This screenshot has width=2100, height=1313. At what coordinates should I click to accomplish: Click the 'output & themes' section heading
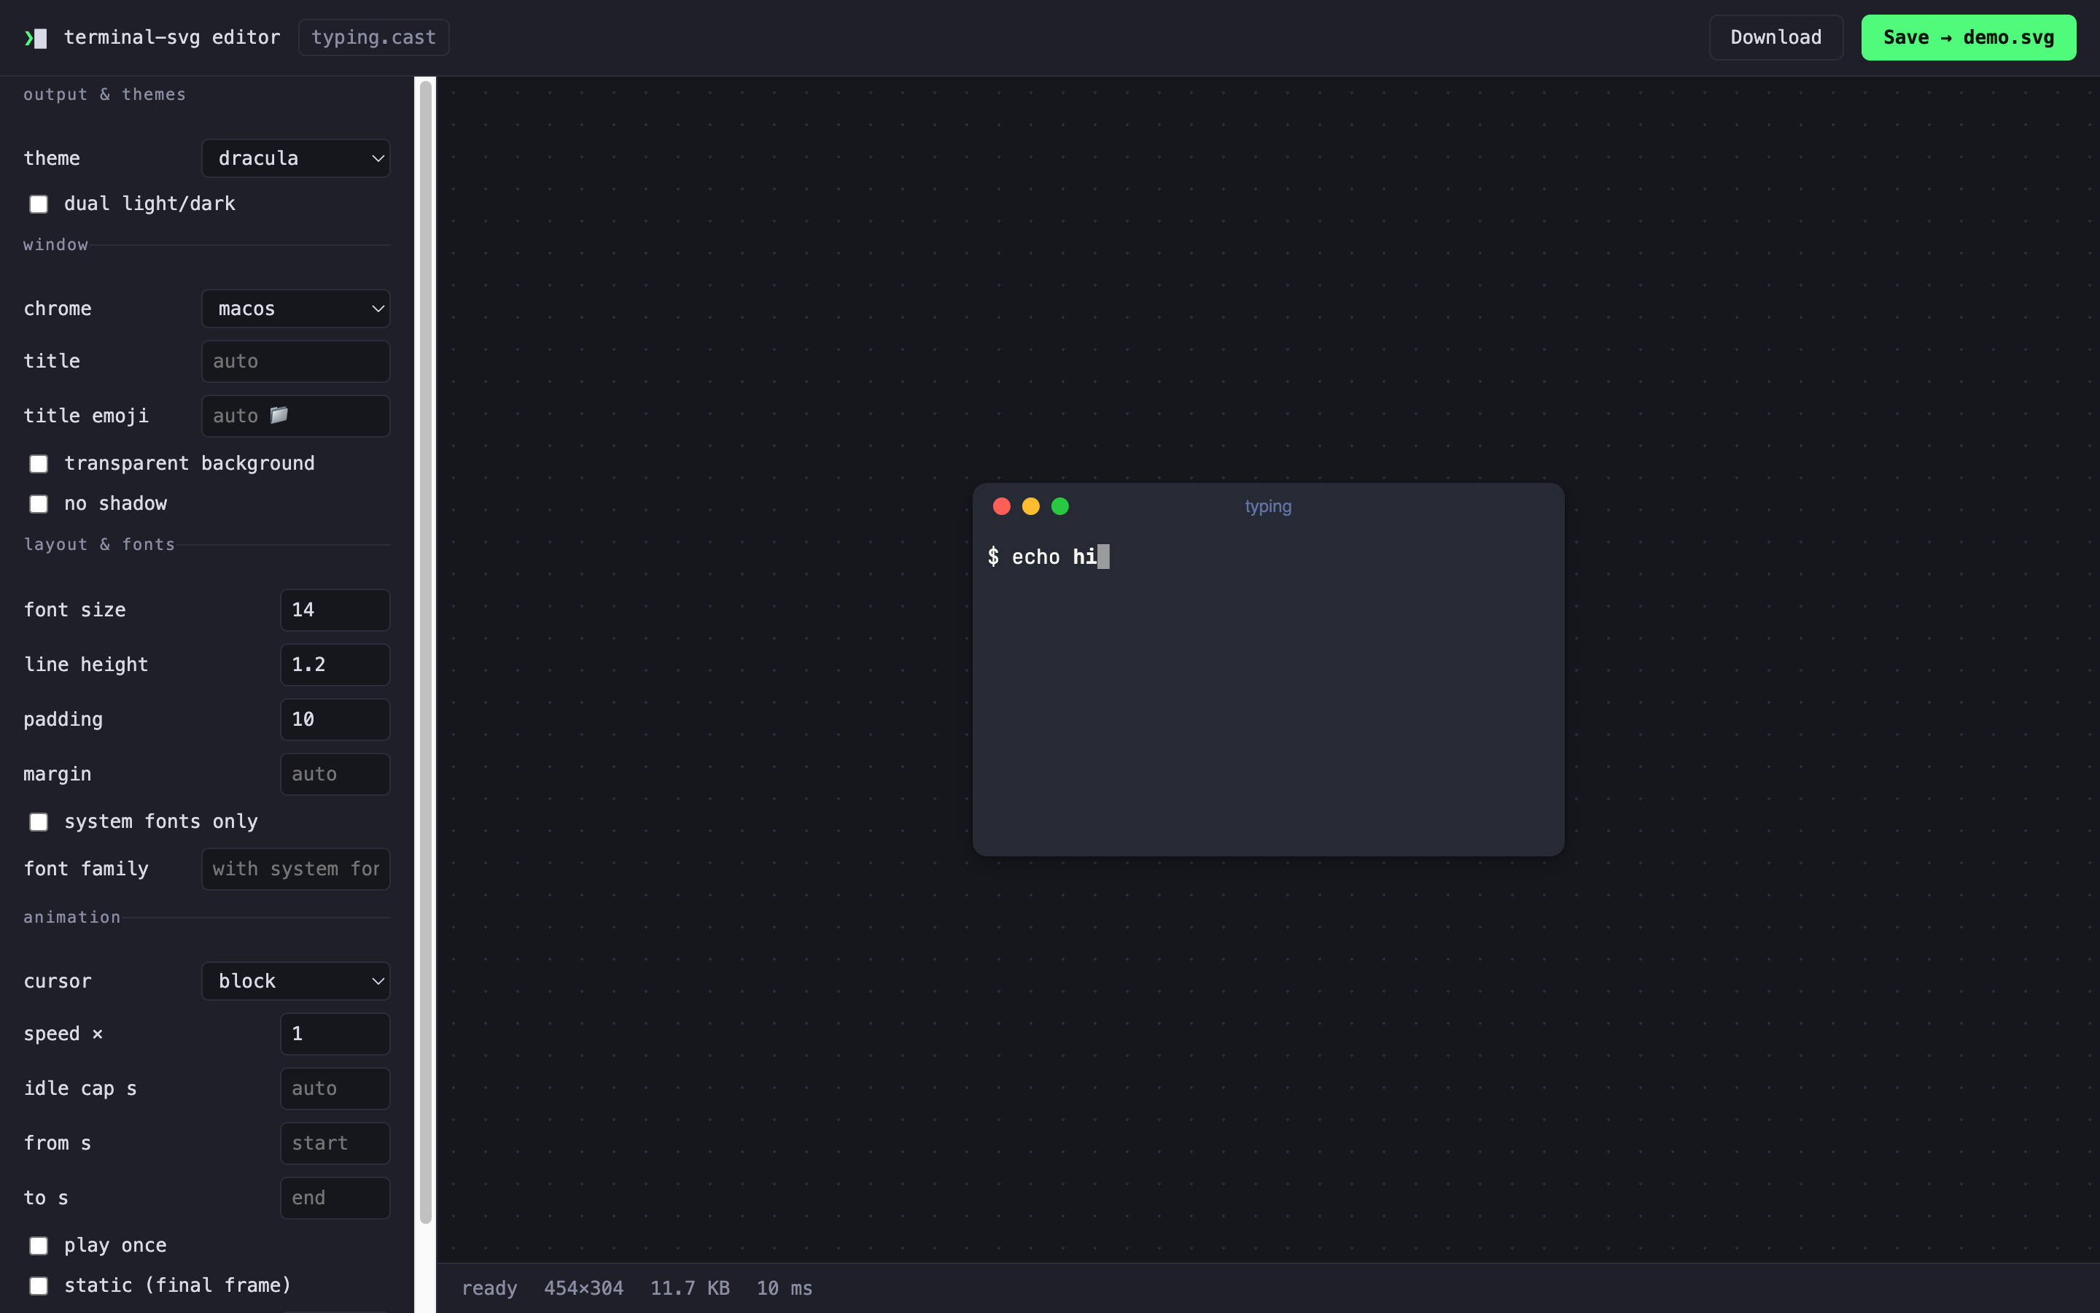pos(105,94)
